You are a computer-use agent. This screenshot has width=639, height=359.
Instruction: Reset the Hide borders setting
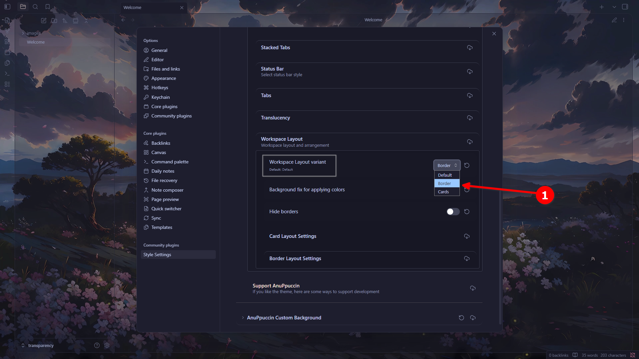467,212
